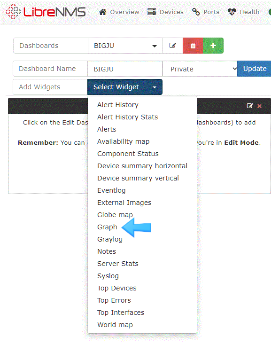Image resolution: width=271 pixels, height=352 pixels.
Task: Select the Availability map option
Action: 124,141
